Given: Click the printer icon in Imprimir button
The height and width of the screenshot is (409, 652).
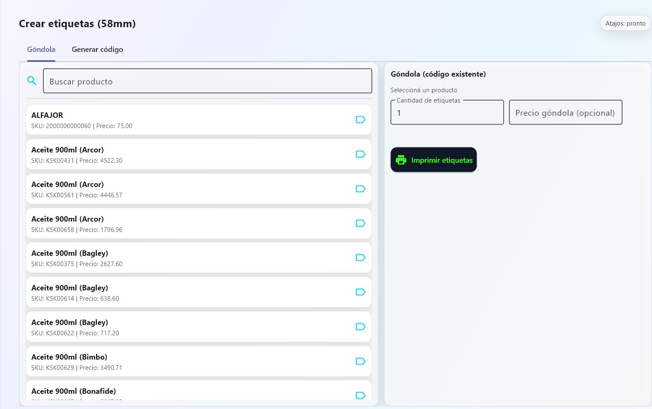Looking at the screenshot, I should click(x=401, y=160).
